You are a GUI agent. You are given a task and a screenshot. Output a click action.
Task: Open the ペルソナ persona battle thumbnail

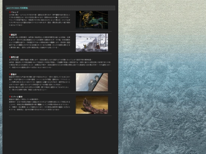(92, 20)
